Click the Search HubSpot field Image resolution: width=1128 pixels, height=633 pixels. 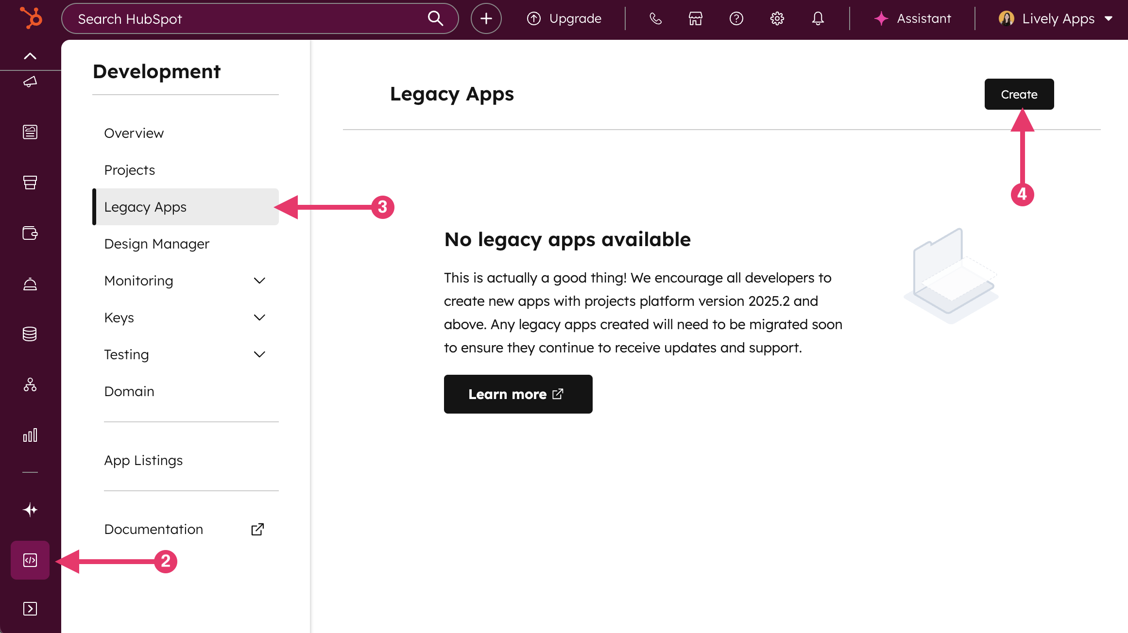[243, 18]
